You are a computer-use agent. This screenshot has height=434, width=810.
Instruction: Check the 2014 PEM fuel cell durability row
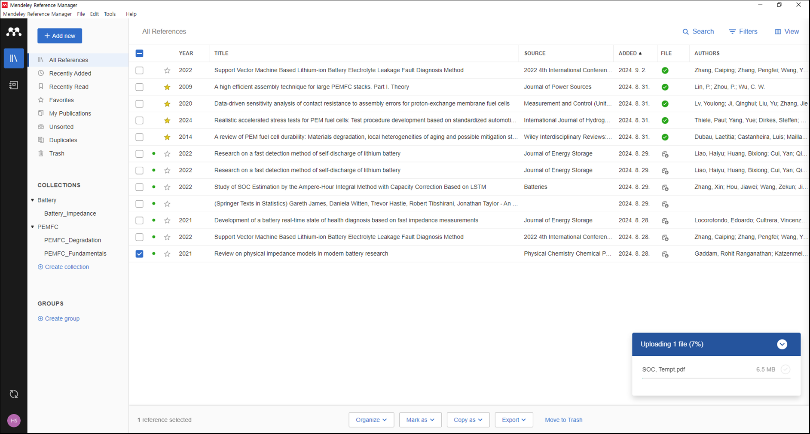[x=139, y=138]
